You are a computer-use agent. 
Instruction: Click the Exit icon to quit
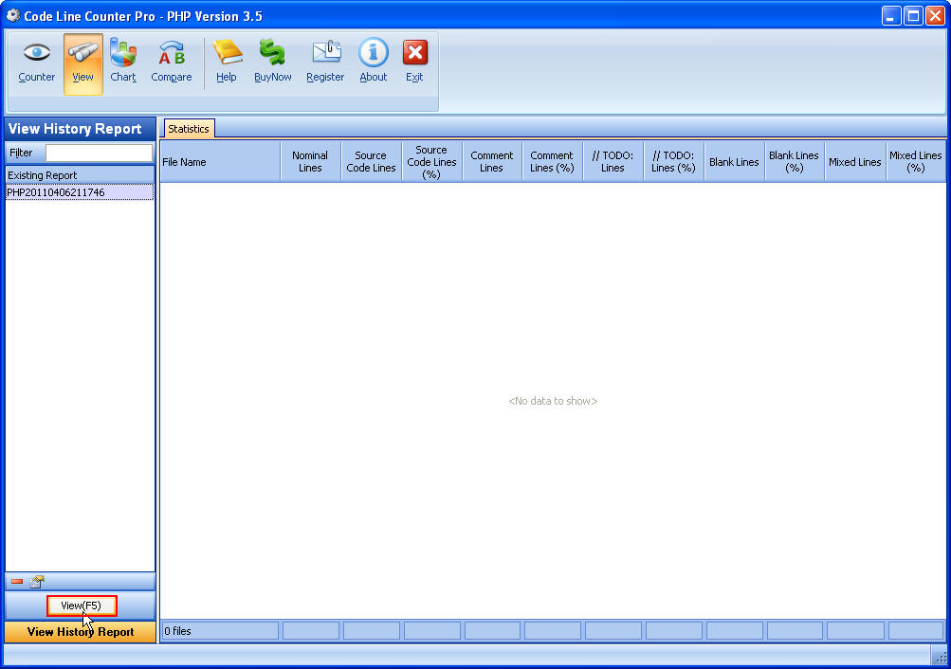coord(414,62)
